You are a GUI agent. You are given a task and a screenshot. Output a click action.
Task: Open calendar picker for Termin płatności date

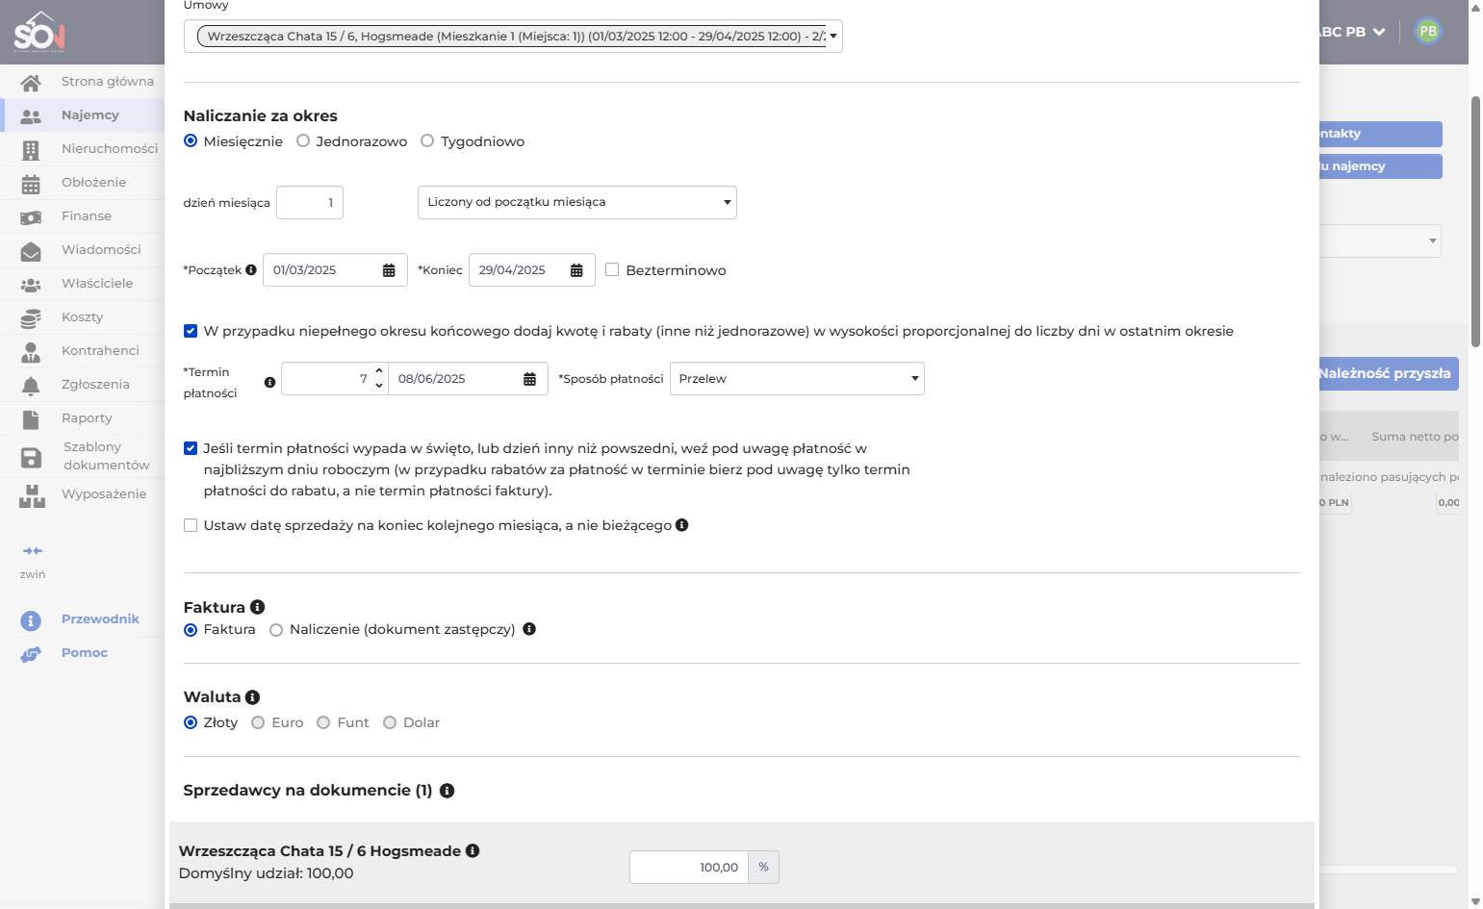529,379
